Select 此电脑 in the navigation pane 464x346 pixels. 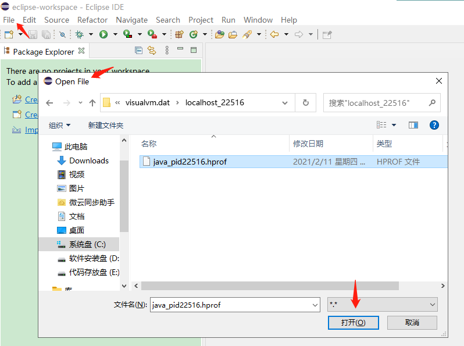[x=70, y=147]
